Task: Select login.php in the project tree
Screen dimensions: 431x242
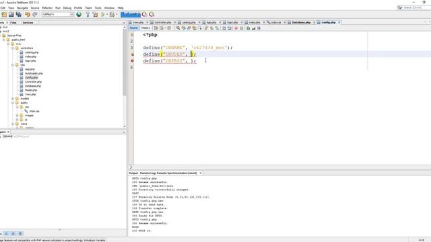Action: 30,61
